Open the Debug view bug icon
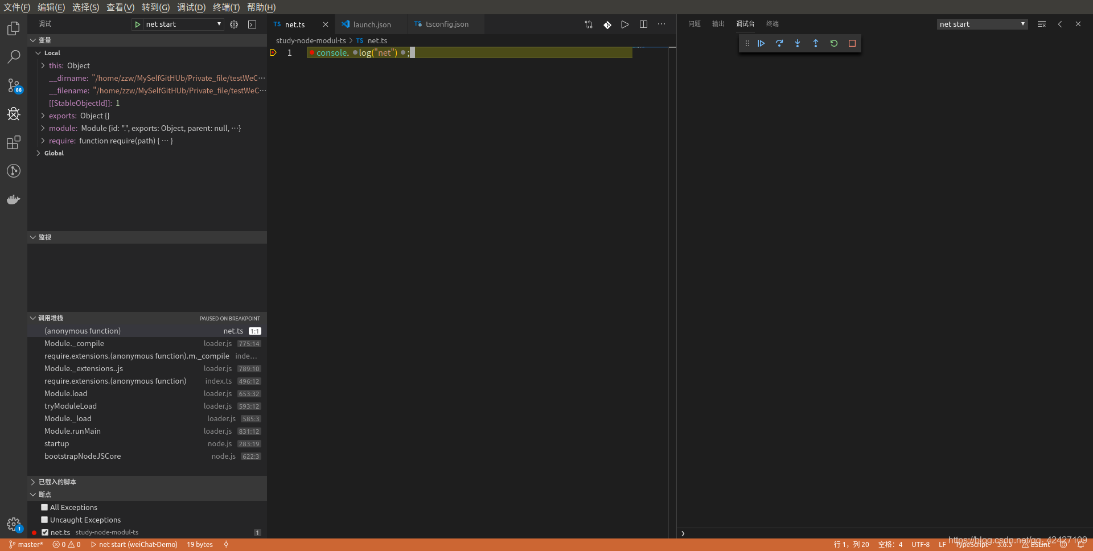 tap(14, 114)
